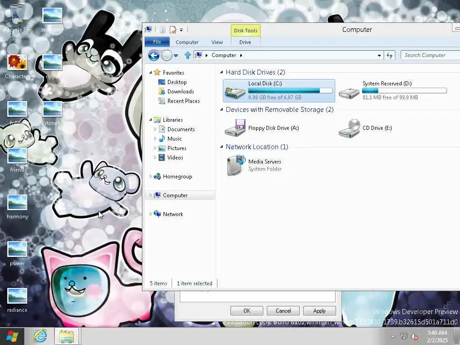Collapse the Favorites tree group
The width and height of the screenshot is (460, 345).
[x=150, y=72]
